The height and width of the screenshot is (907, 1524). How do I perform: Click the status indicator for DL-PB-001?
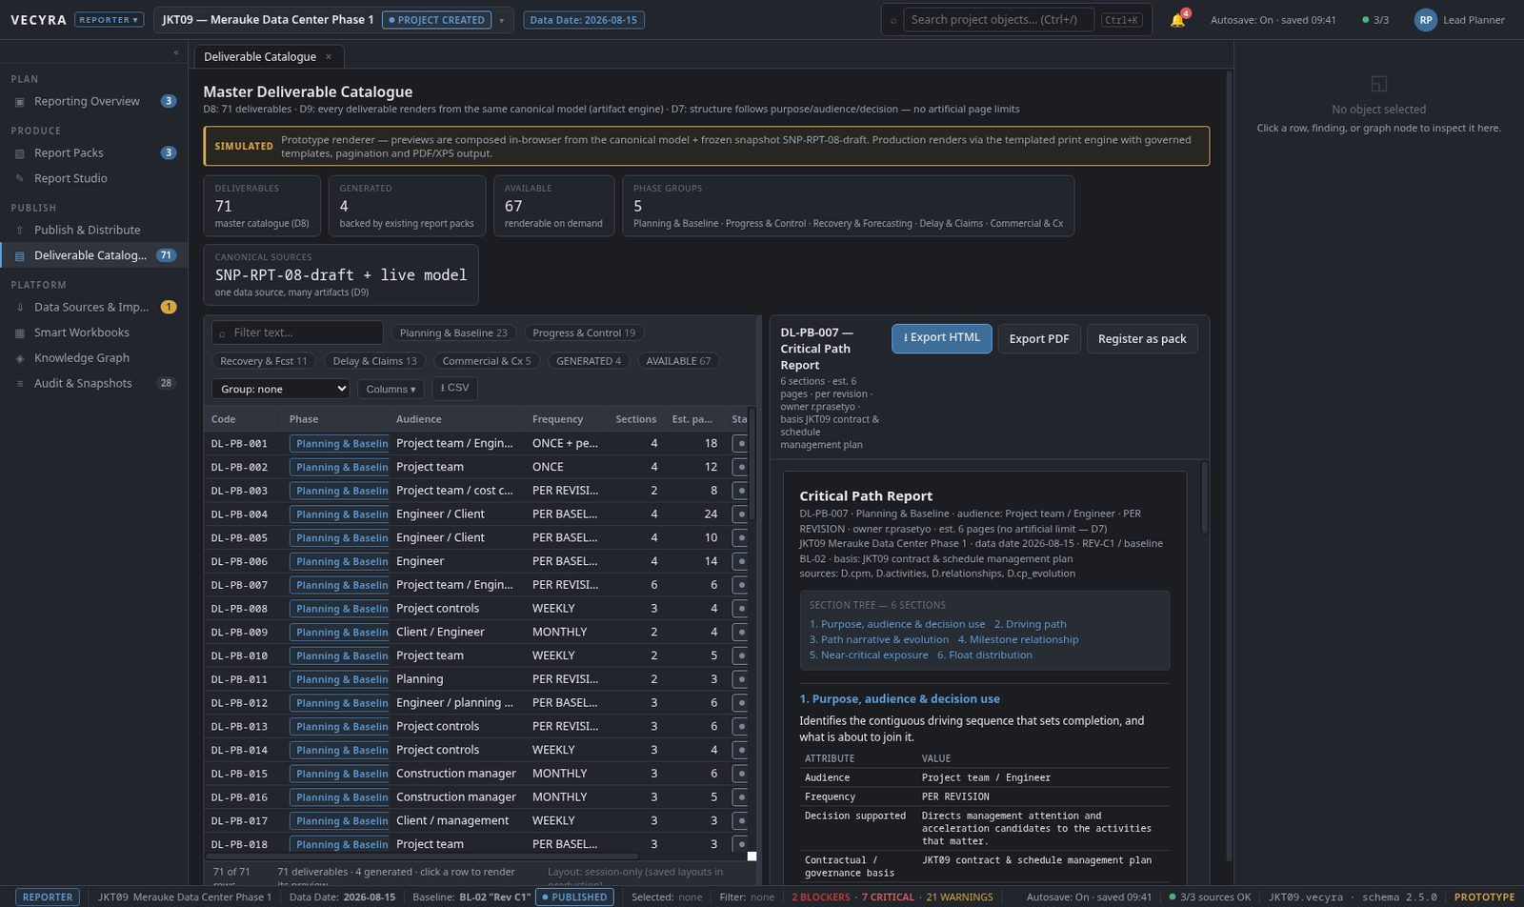[740, 444]
